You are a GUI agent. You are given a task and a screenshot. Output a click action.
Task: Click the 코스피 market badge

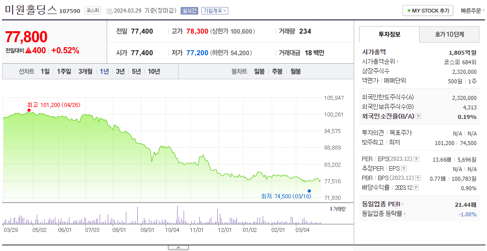tap(93, 11)
